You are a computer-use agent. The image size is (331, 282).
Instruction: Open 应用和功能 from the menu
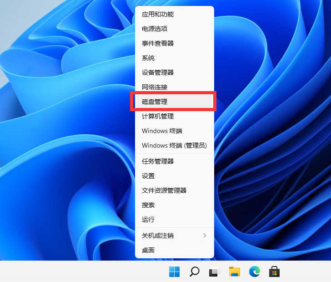coord(158,14)
